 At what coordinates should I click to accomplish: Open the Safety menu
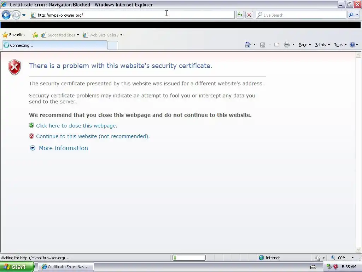pos(322,45)
